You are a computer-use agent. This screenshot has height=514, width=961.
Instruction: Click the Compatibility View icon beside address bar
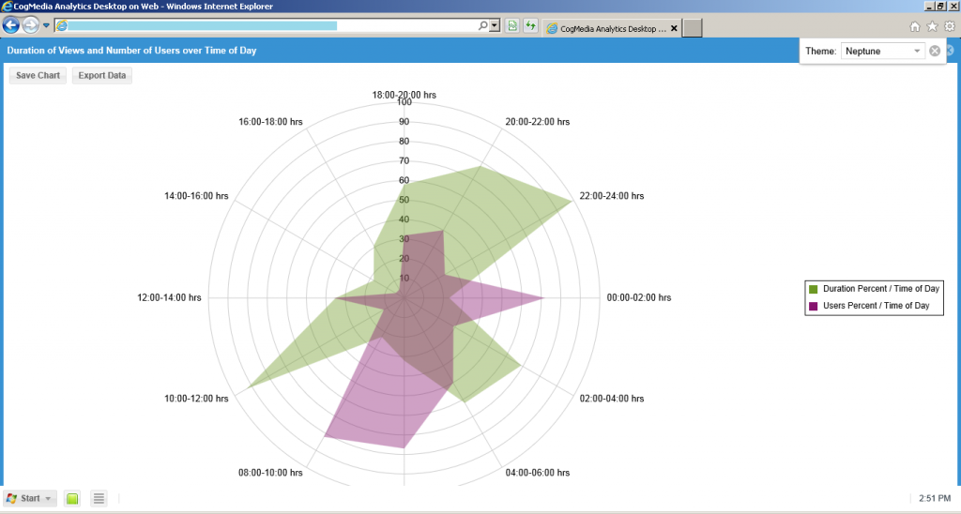(x=513, y=26)
